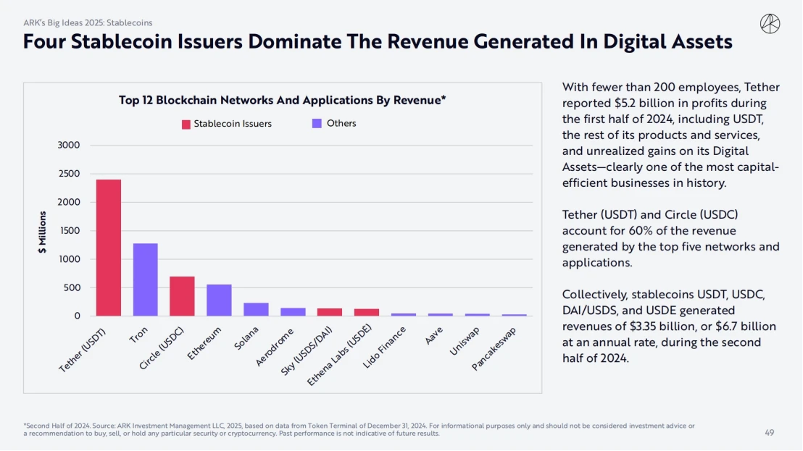Viewport: 803px width, 451px height.
Task: Click the ARK's Big Ideas 2025 header text
Action: [88, 23]
